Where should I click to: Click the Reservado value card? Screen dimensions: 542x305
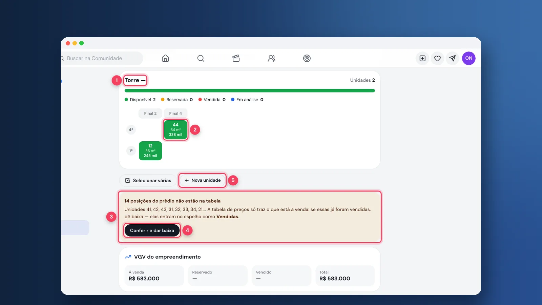tap(218, 276)
